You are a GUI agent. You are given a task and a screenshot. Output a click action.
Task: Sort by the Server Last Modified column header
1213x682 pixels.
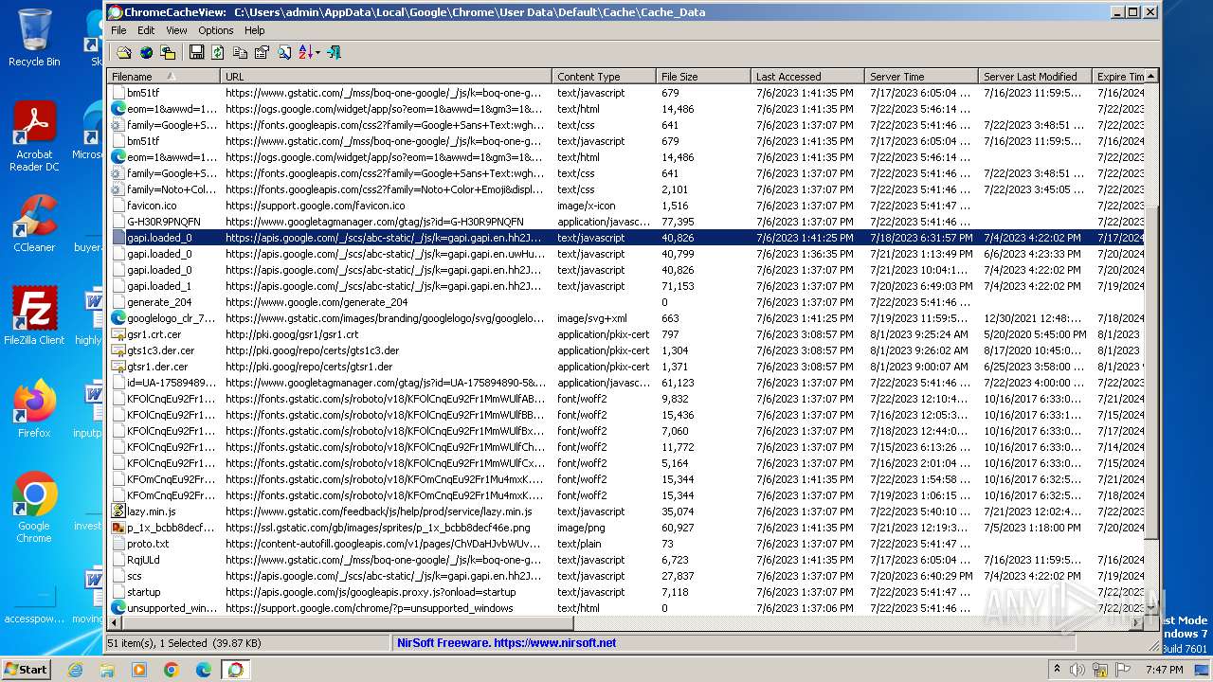[x=1035, y=77]
